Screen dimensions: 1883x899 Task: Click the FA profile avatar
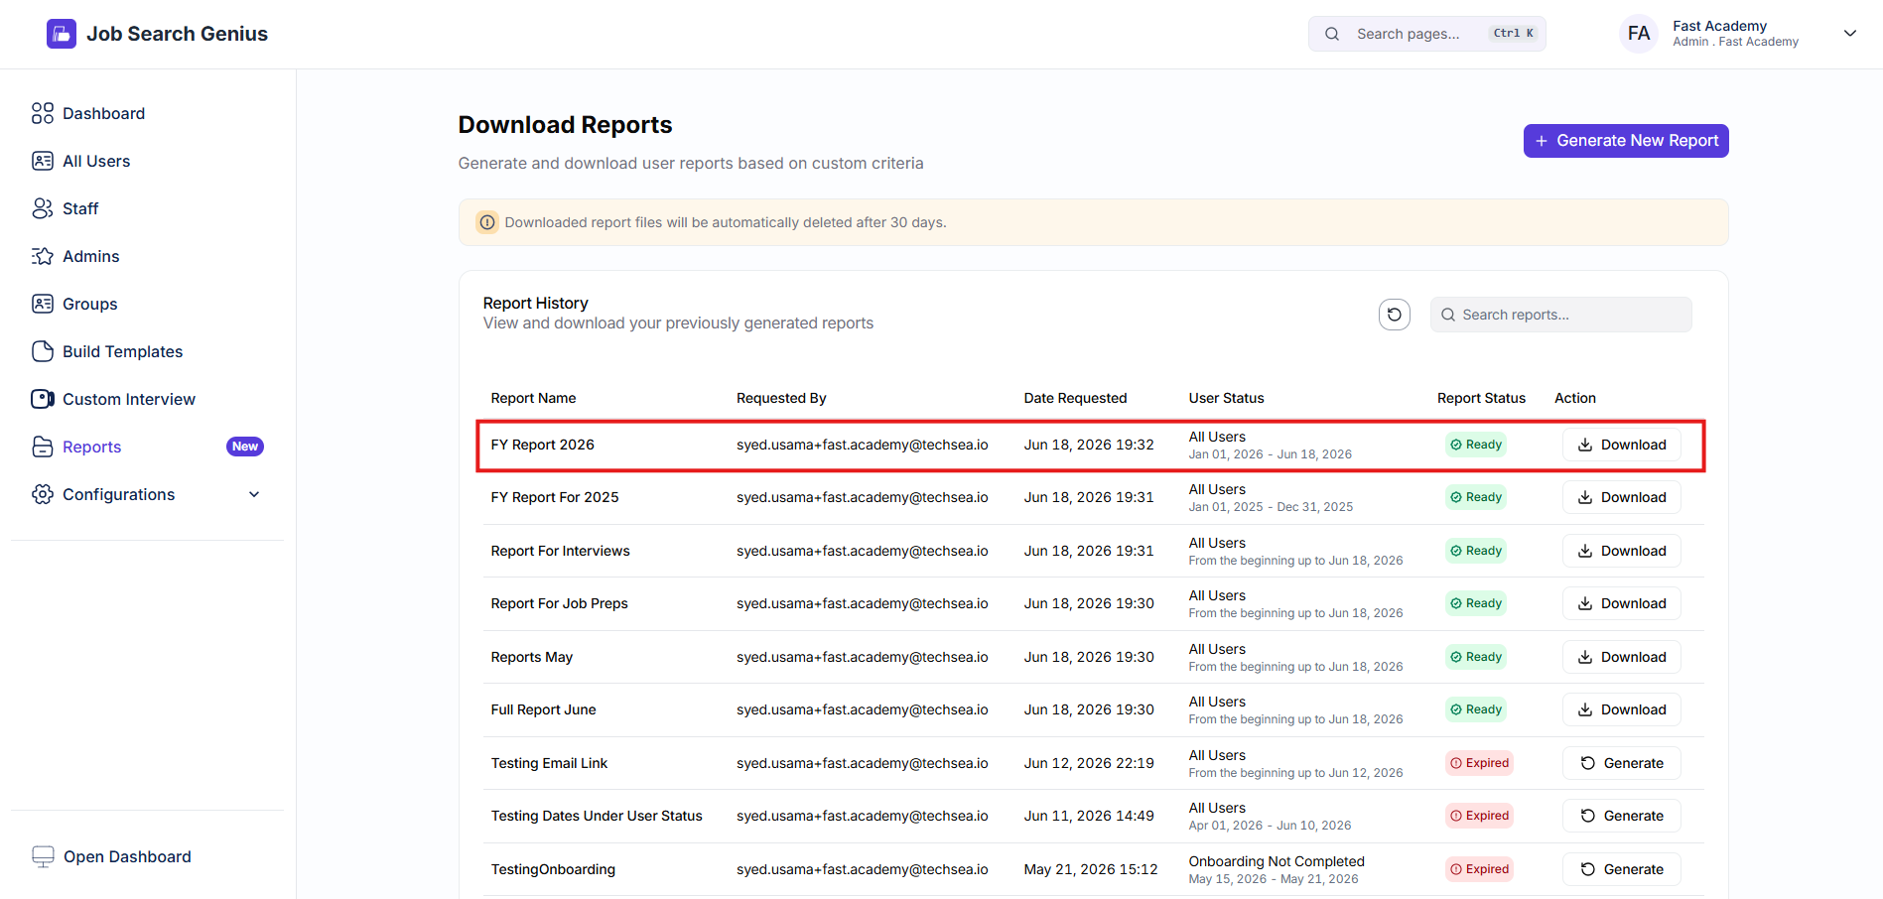(1639, 34)
